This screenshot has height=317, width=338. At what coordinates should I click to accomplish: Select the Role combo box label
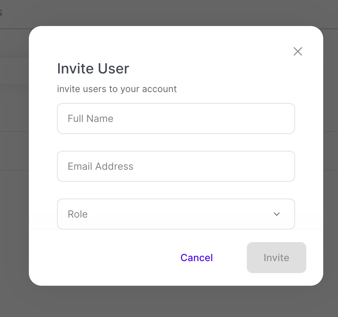point(77,214)
